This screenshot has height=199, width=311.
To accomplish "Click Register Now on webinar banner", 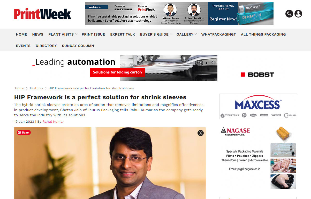I will [223, 19].
